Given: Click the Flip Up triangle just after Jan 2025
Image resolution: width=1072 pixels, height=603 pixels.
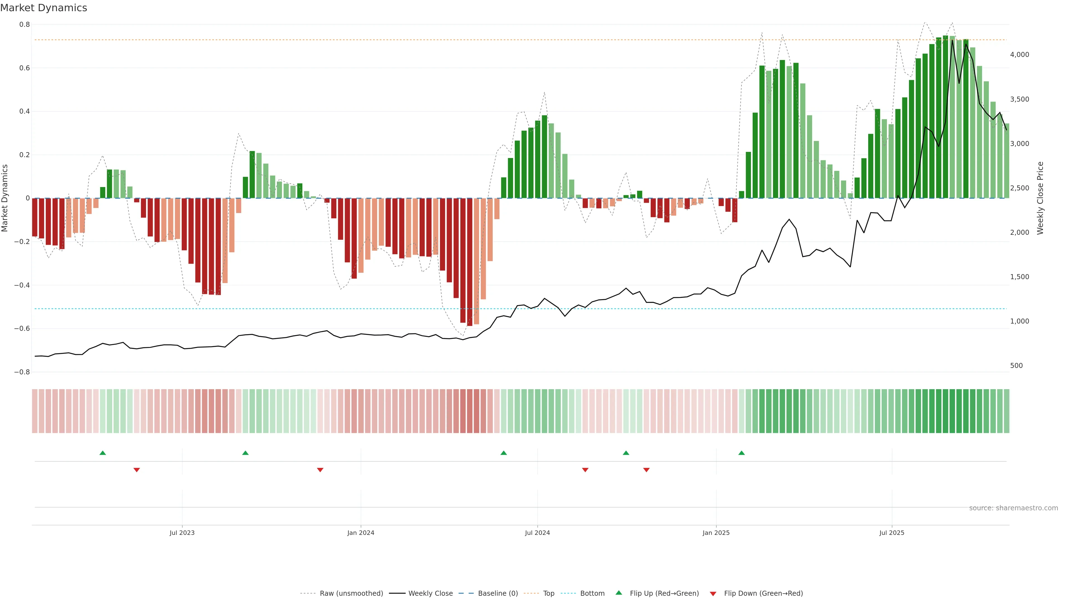Looking at the screenshot, I should [741, 453].
